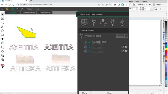
Task: Delete the first nesting task row
Action: 126,47
